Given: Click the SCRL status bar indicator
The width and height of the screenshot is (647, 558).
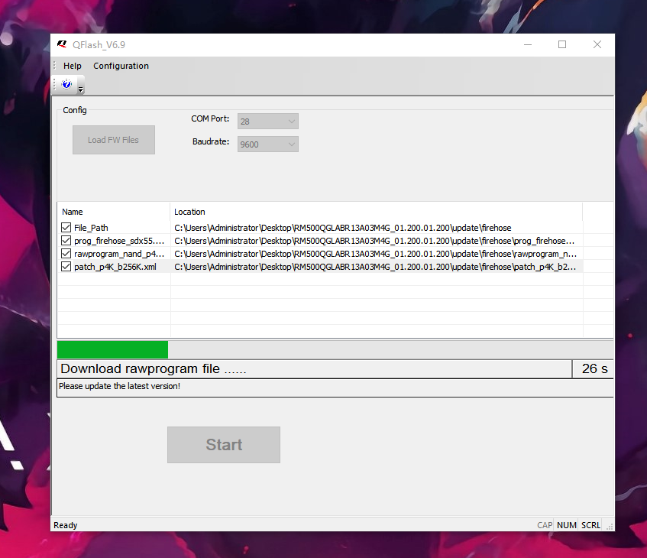Looking at the screenshot, I should click(x=591, y=525).
